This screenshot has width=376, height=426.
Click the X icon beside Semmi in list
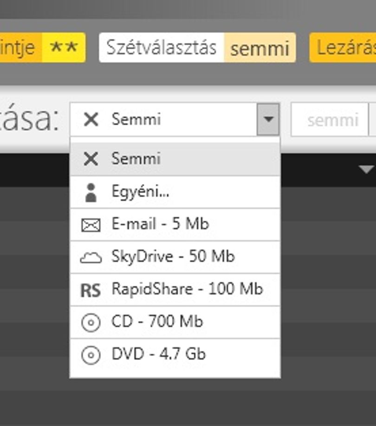click(91, 159)
